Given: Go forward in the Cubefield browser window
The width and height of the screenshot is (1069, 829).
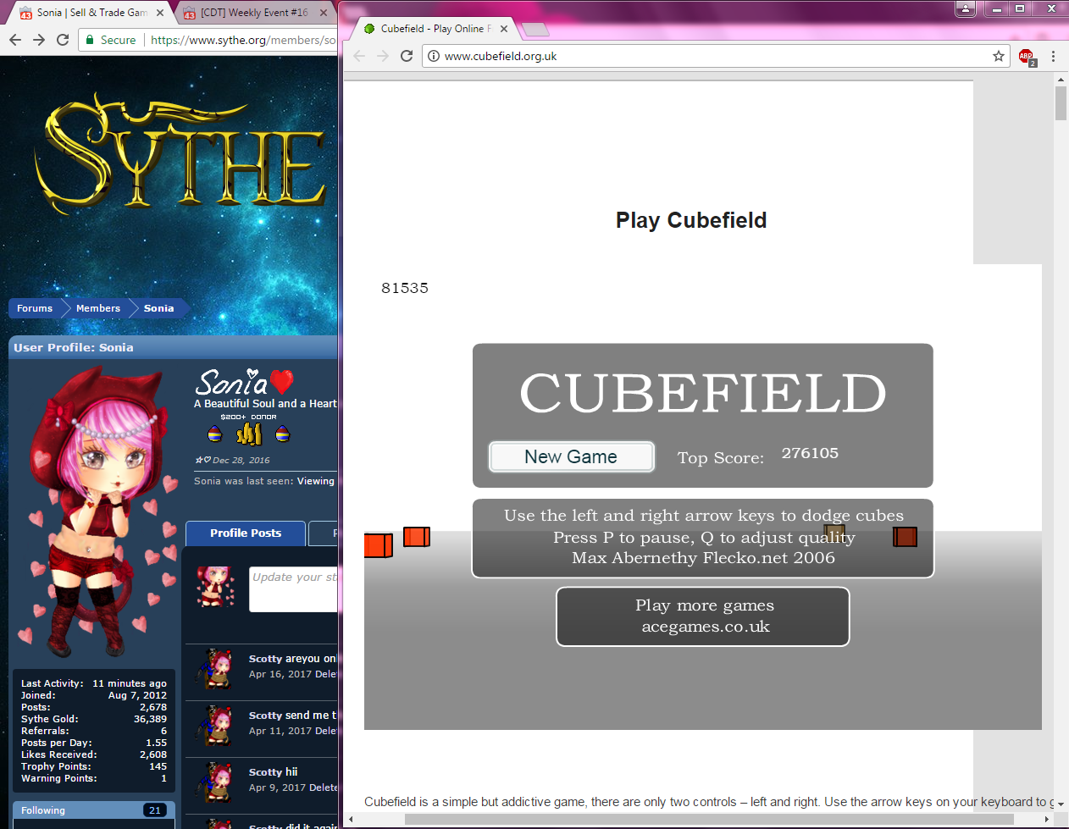Looking at the screenshot, I should click(383, 56).
